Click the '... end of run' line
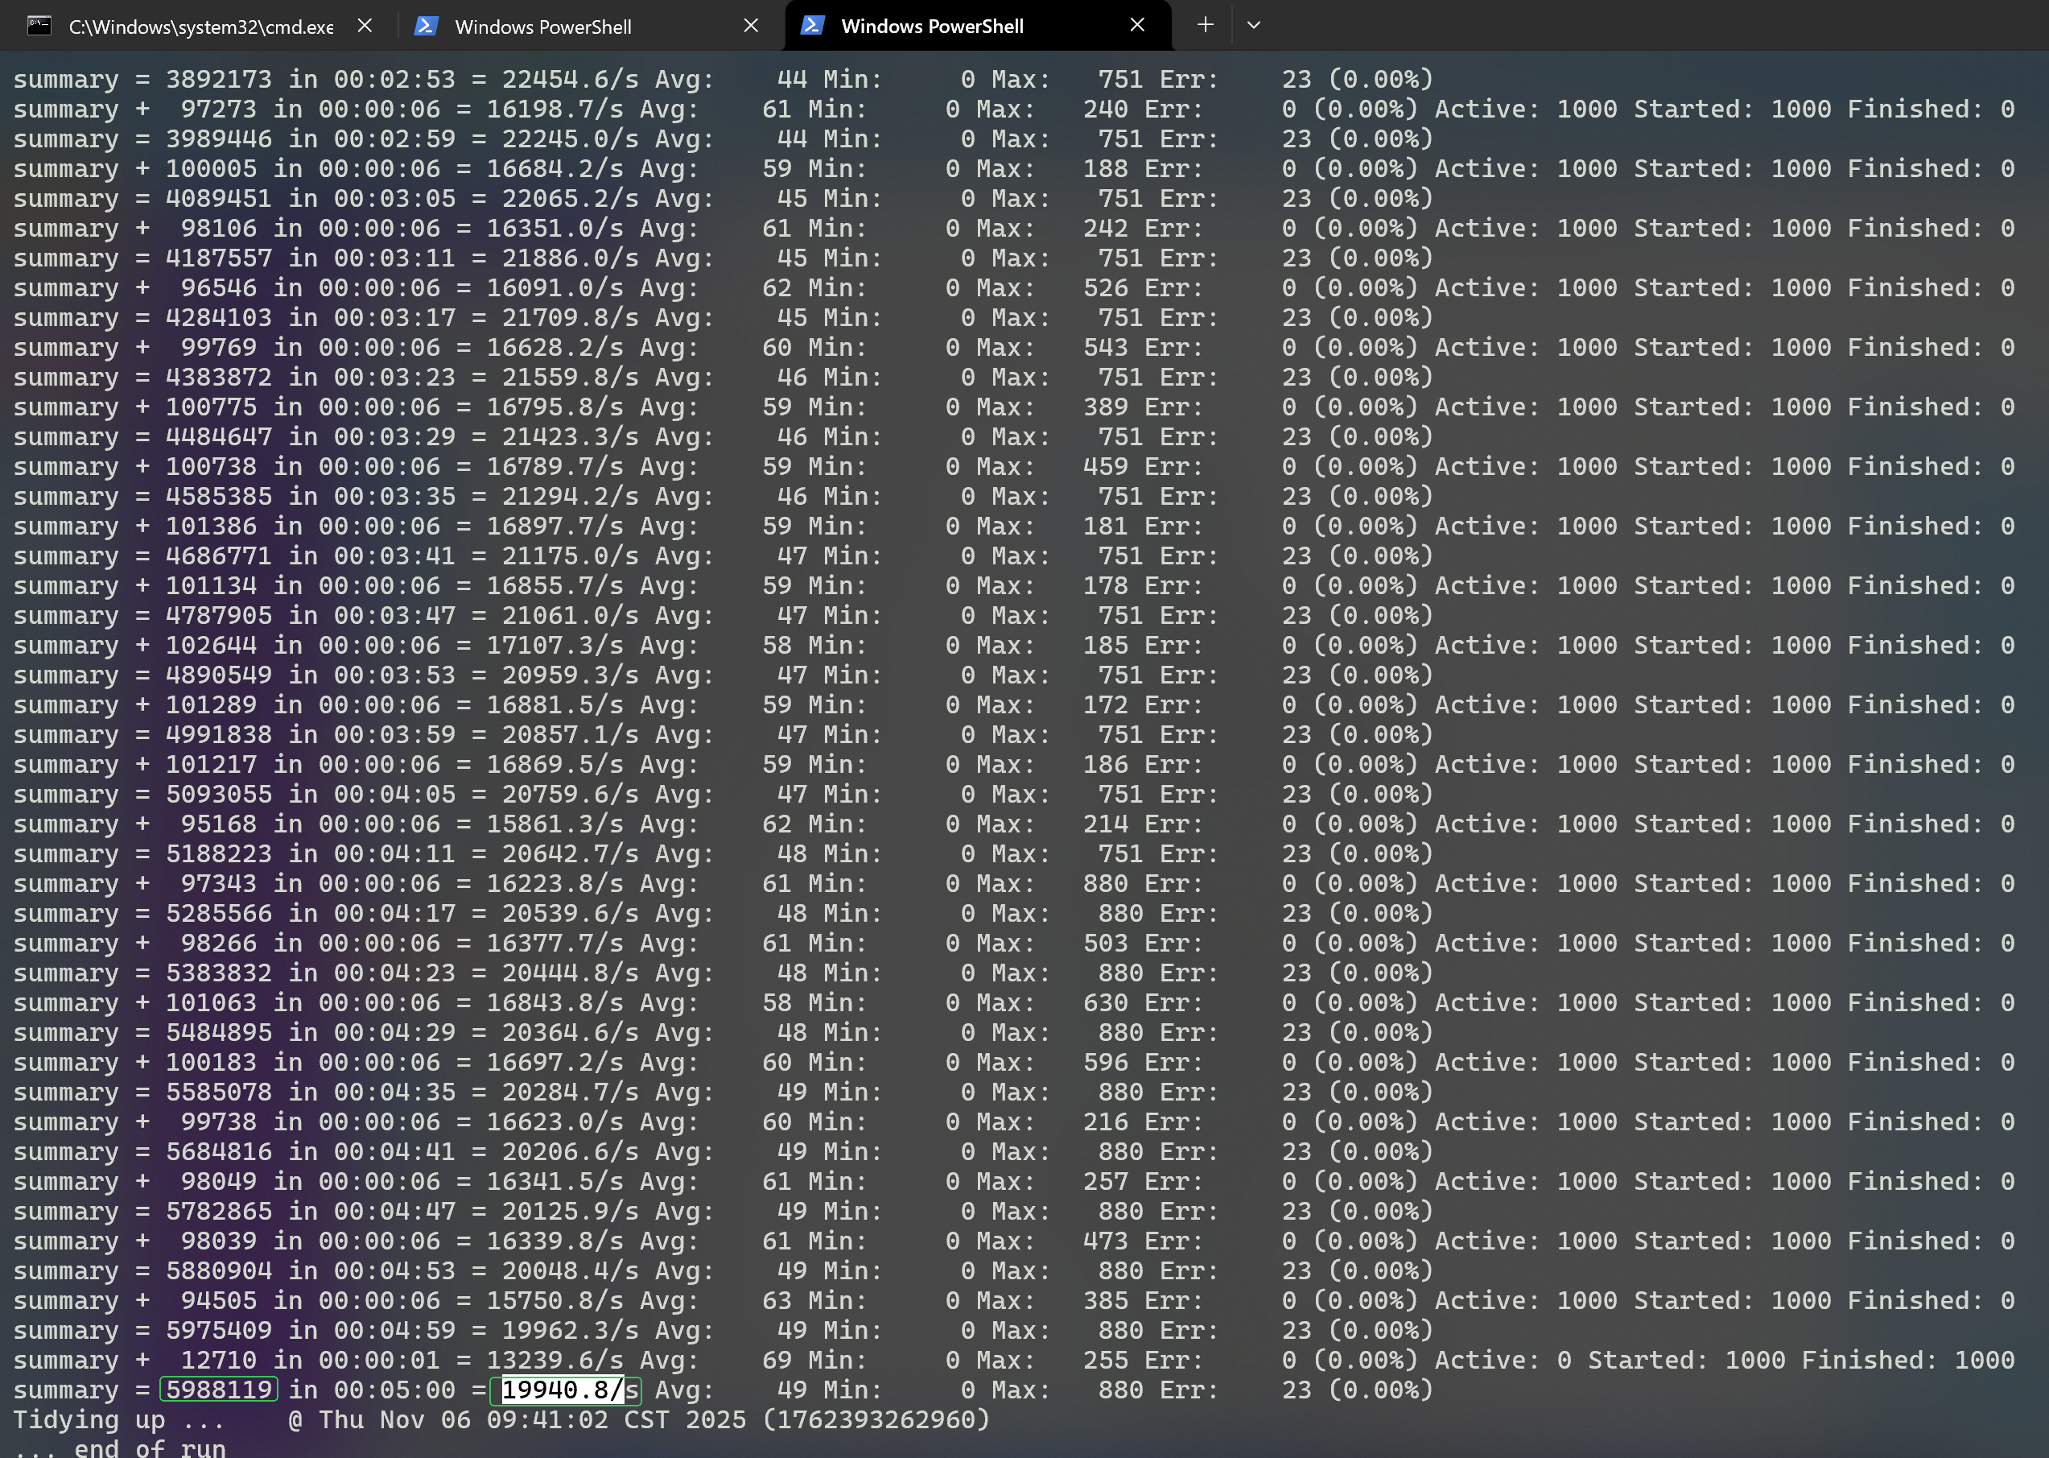2049x1458 pixels. (120, 1448)
